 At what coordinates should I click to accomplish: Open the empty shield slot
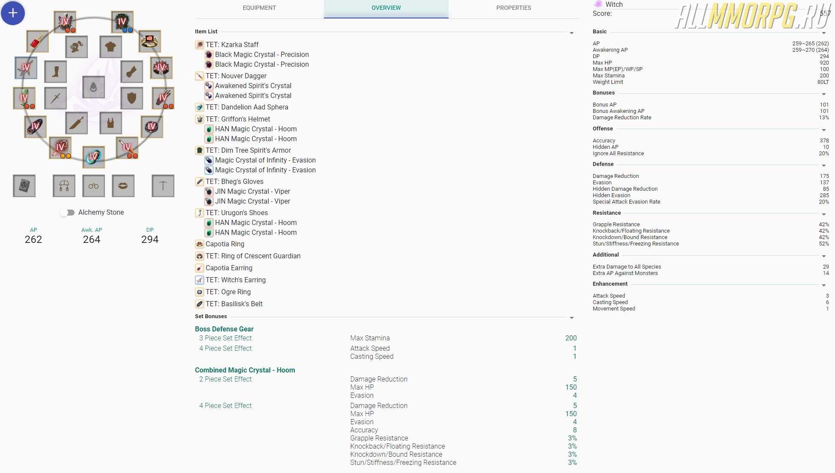click(x=132, y=98)
